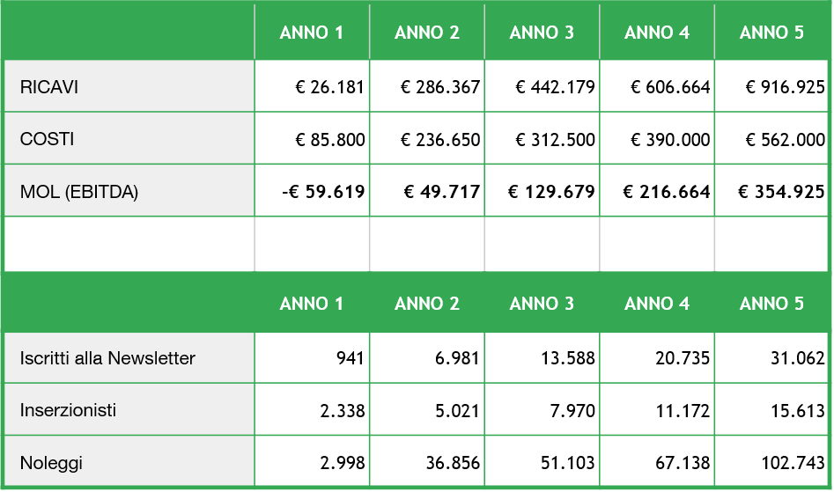Click the ANNO 3 header in bottom table
Image resolution: width=834 pixels, height=492 pixels.
tap(542, 304)
